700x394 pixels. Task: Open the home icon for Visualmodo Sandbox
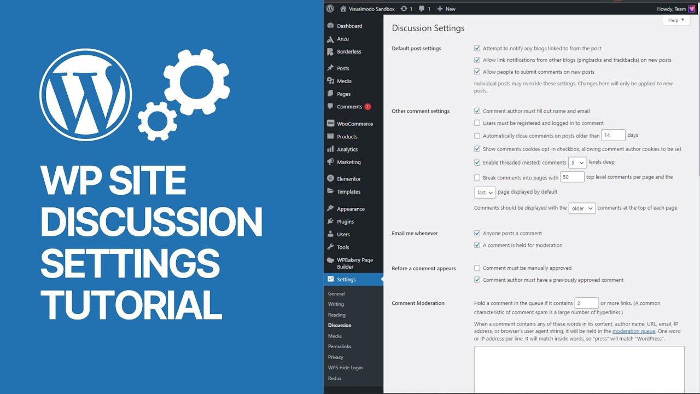343,9
